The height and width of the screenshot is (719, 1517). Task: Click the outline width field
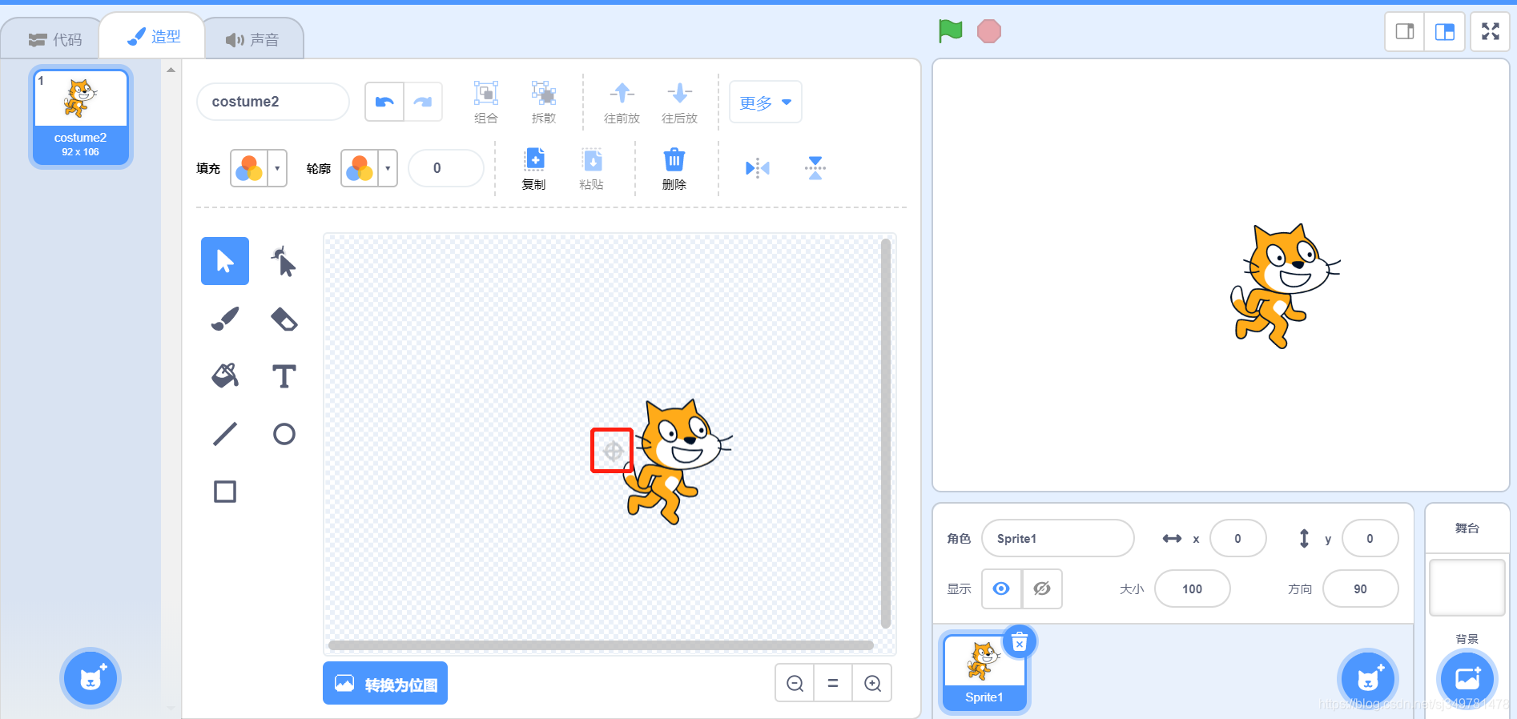click(446, 168)
